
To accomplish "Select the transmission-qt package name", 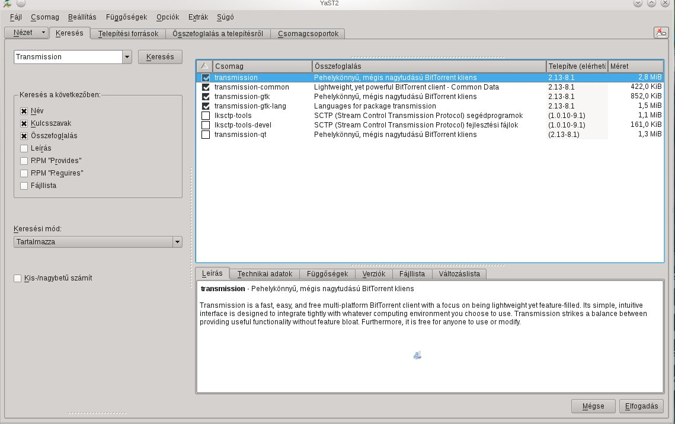I will coord(240,135).
